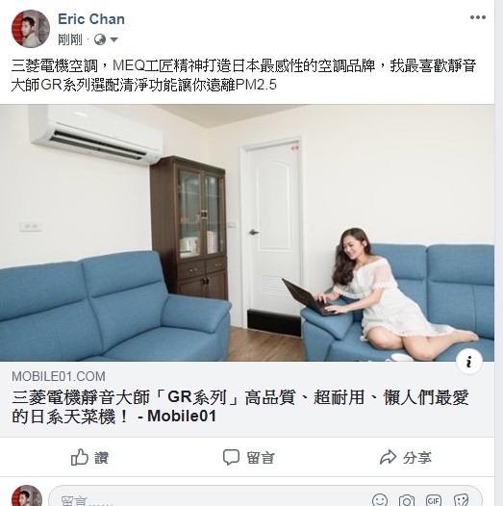Insert an emoji in the comment box
503x506 pixels.
click(380, 499)
